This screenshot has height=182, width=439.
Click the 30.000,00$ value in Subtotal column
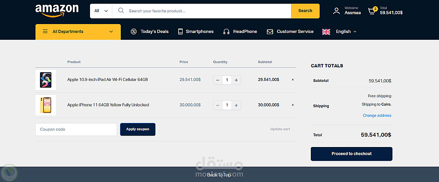coord(269,105)
